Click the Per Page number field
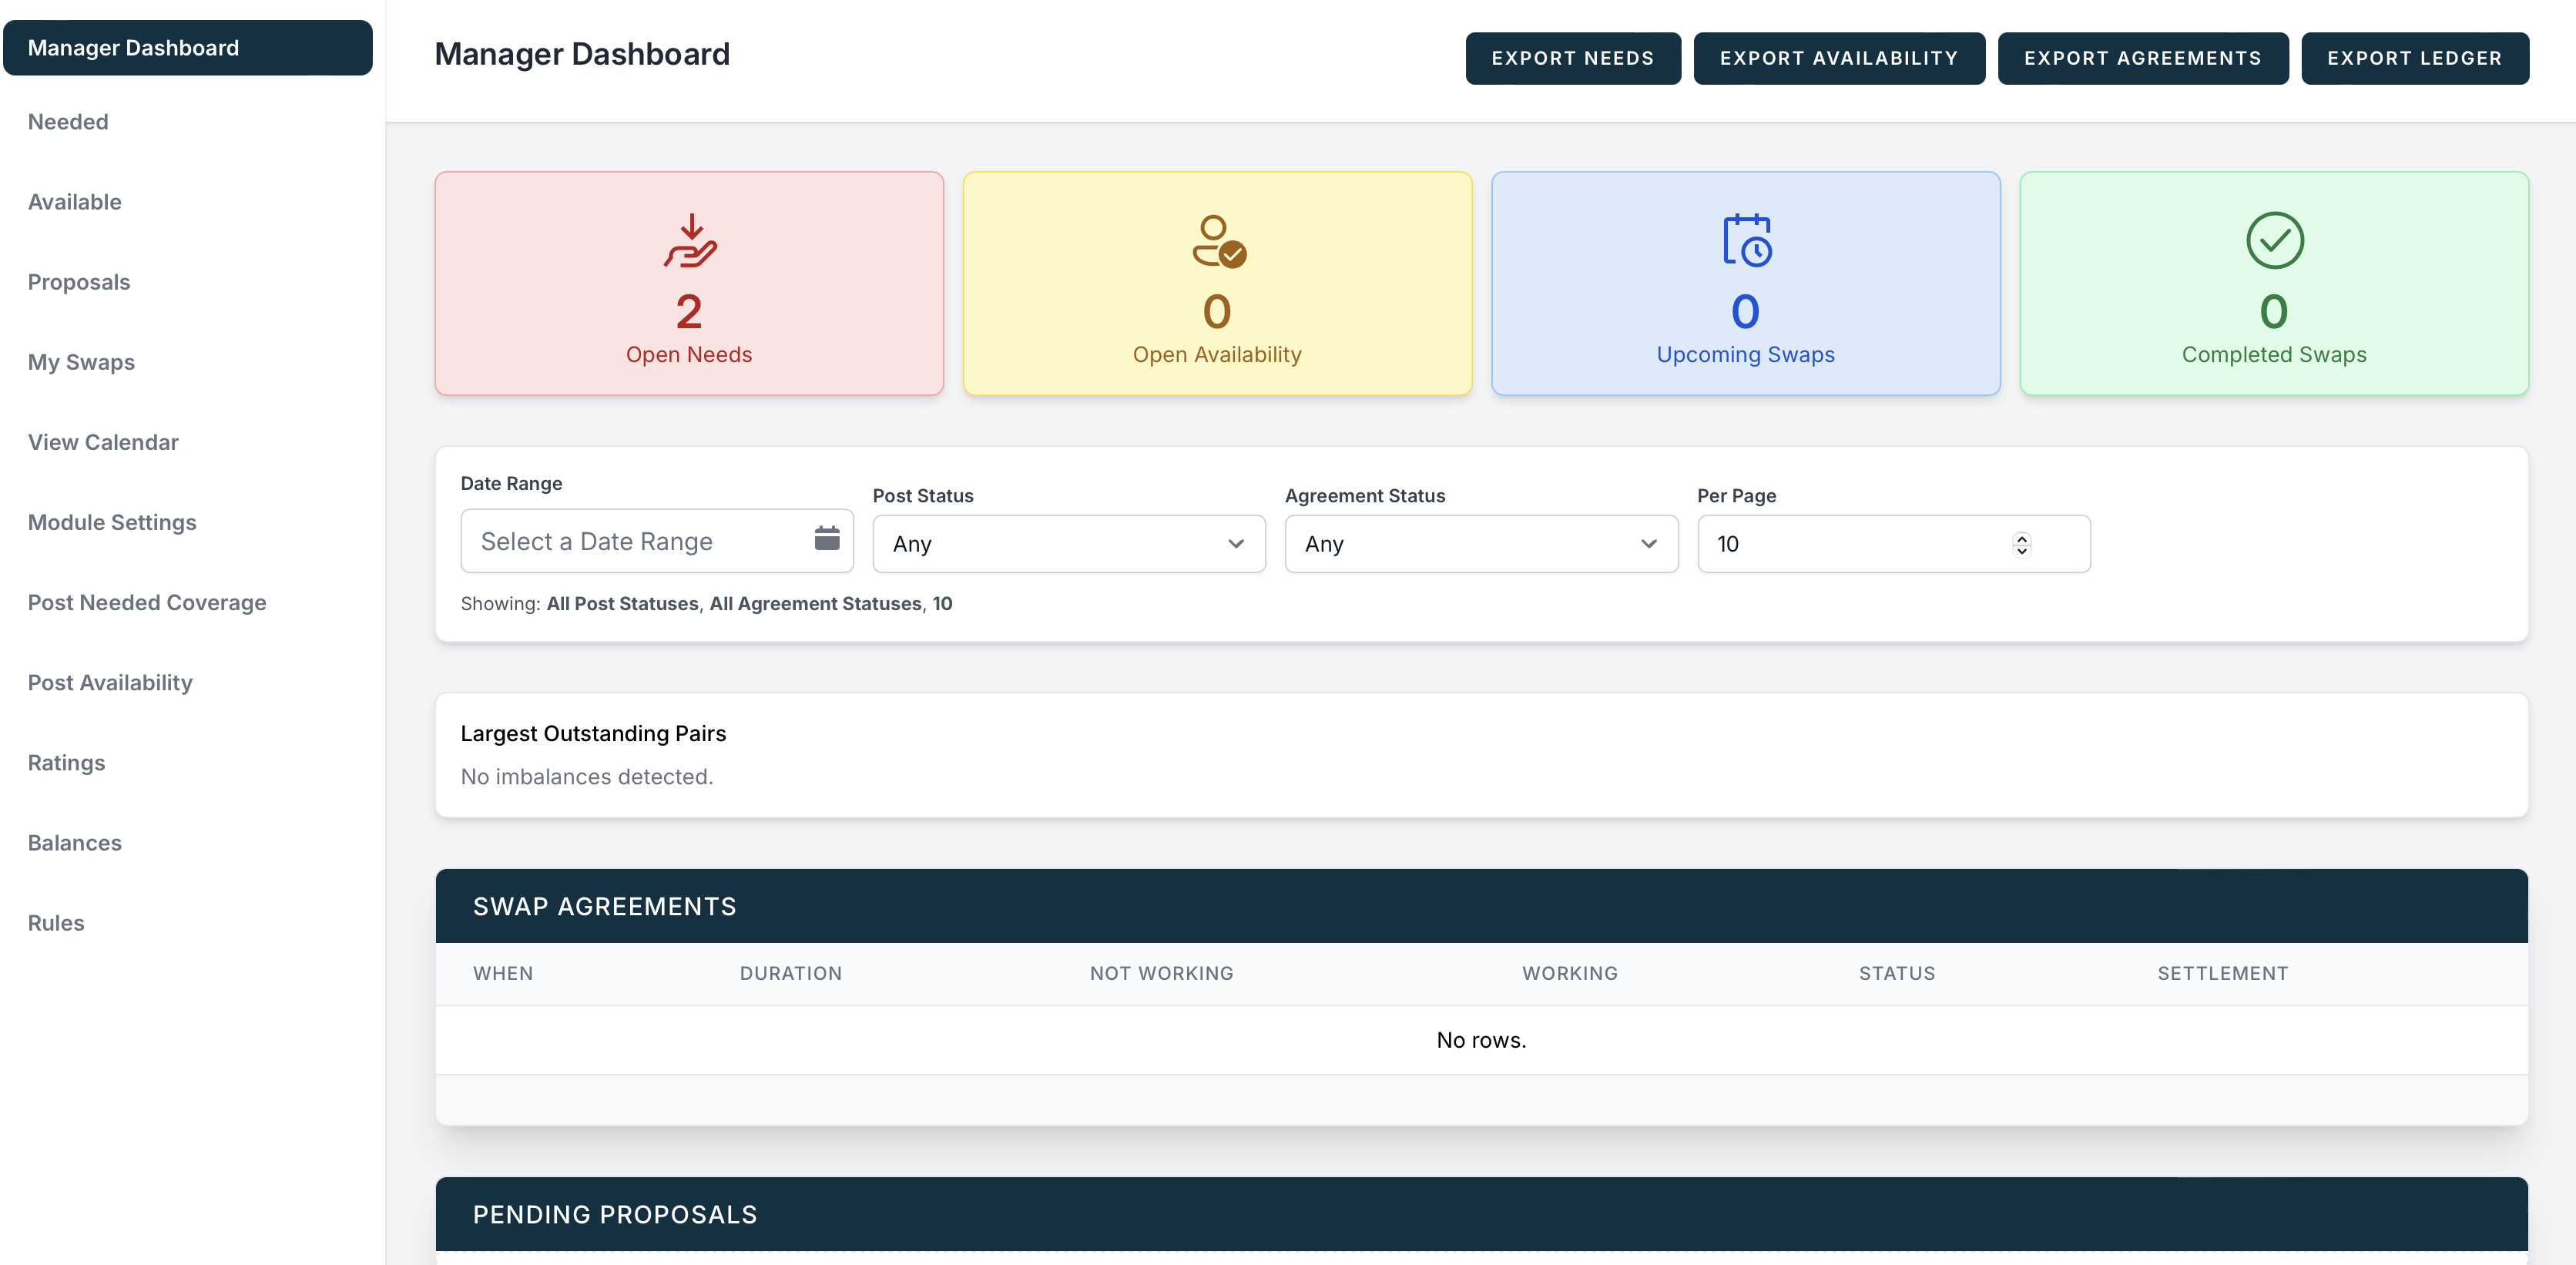 coord(1850,544)
